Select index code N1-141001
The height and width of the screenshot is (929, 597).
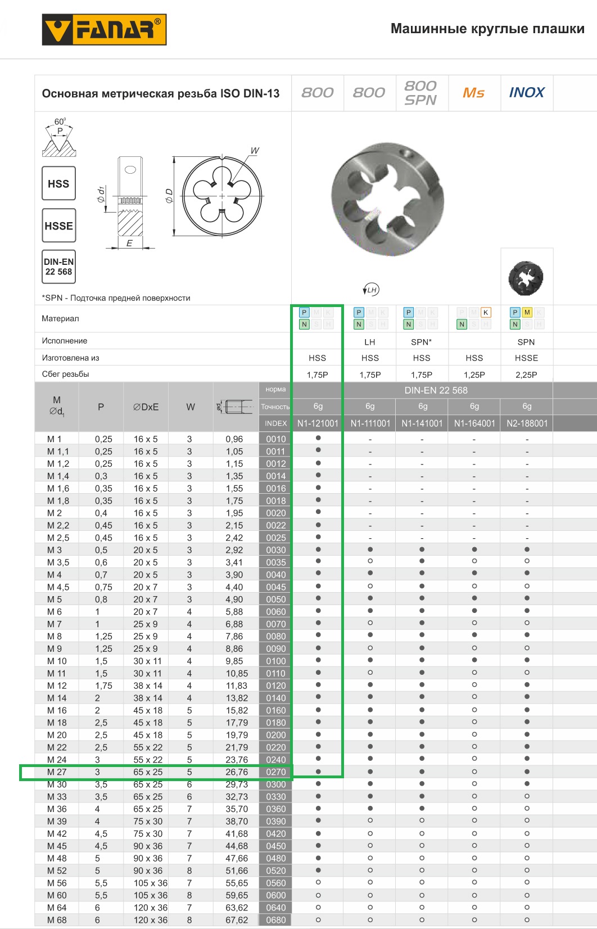[422, 423]
